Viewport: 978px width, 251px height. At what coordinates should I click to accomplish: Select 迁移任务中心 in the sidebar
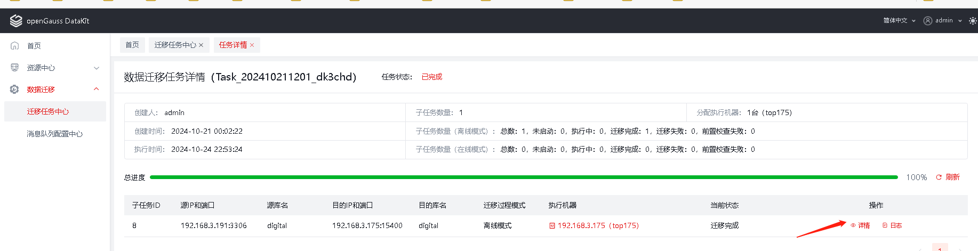pos(55,111)
